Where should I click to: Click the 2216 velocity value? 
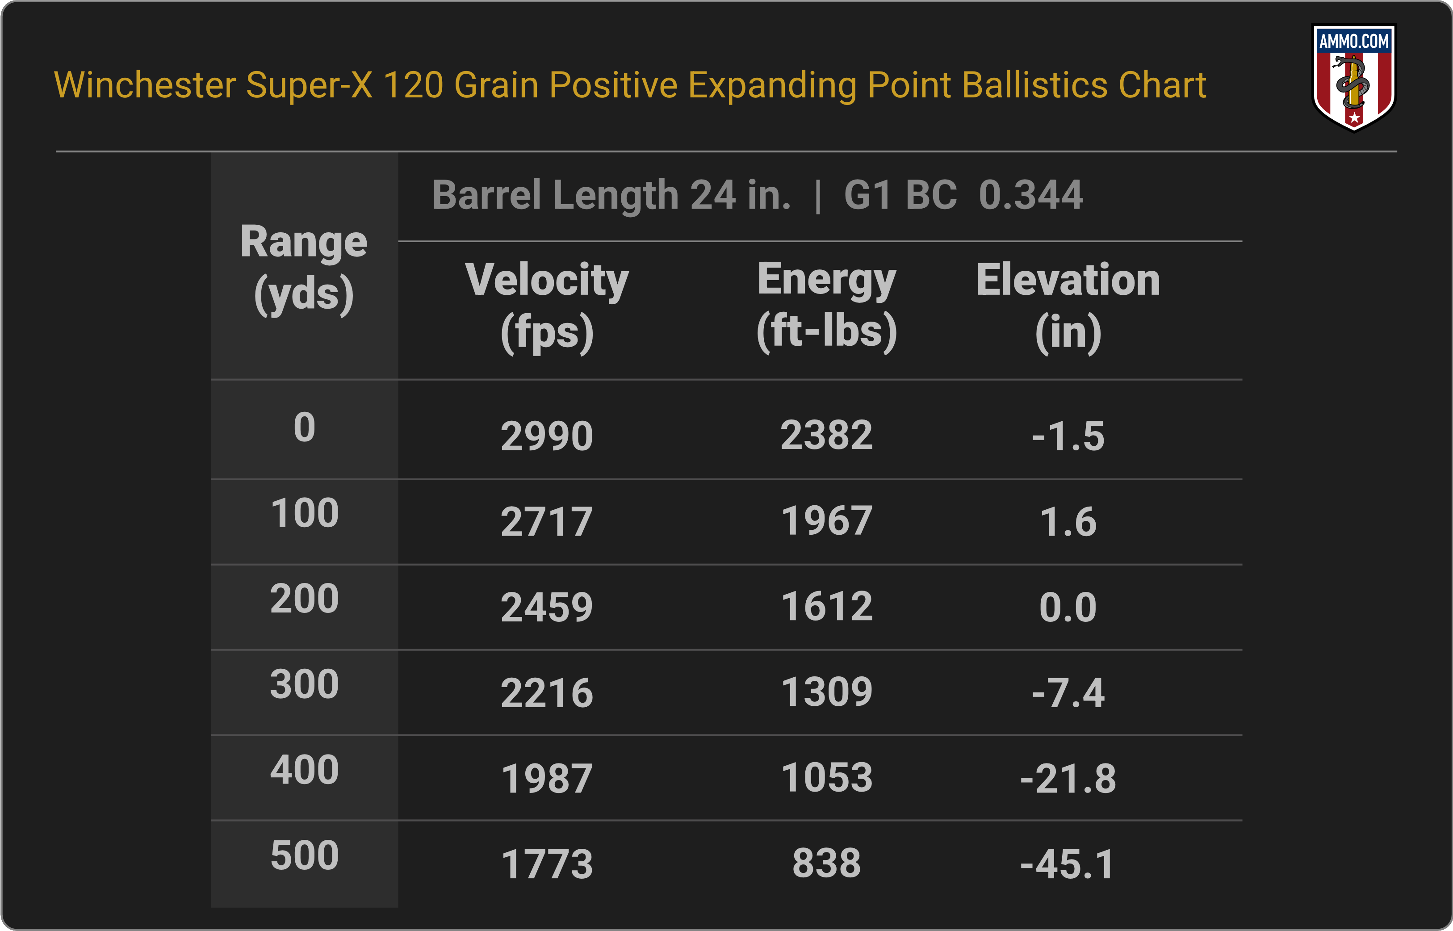click(x=546, y=693)
